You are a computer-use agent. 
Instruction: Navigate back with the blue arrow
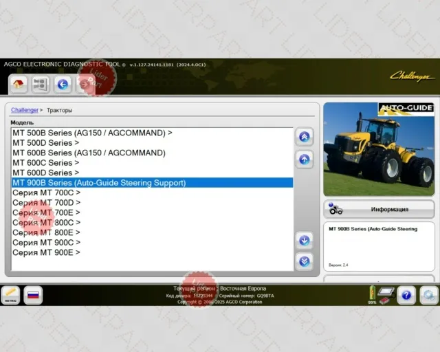point(63,84)
